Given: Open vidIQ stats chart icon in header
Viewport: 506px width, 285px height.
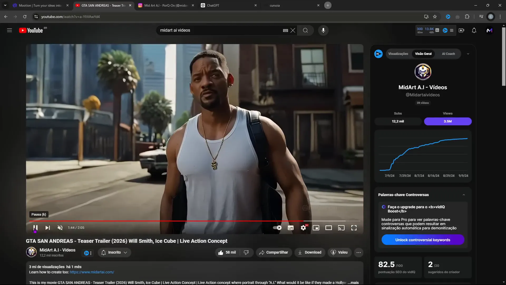Looking at the screenshot, I should coord(437,30).
